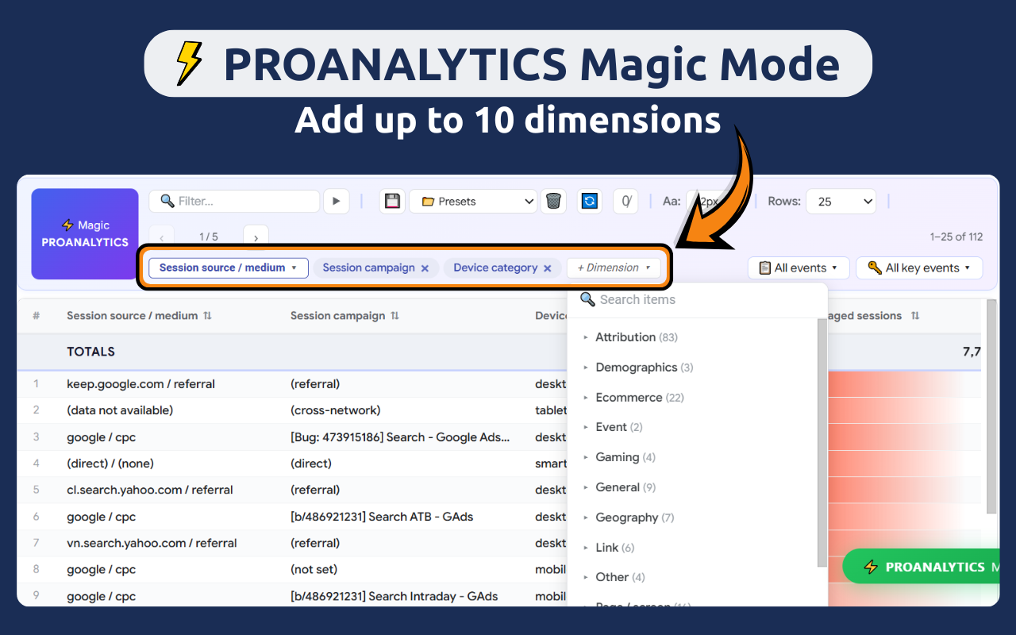Click the blue refresh icon
Viewport: 1016px width, 635px height.
pos(589,201)
